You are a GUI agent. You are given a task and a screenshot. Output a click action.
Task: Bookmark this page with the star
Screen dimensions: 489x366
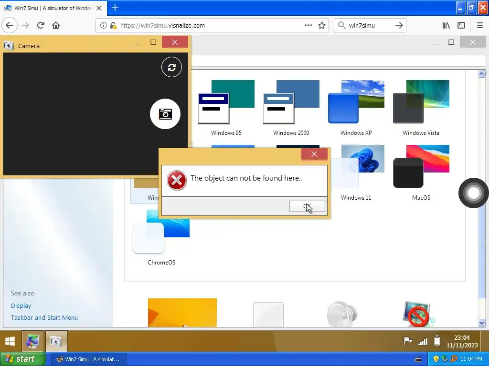(322, 25)
